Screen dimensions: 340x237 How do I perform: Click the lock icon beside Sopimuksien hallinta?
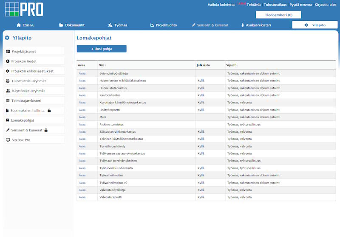pyautogui.click(x=49, y=110)
